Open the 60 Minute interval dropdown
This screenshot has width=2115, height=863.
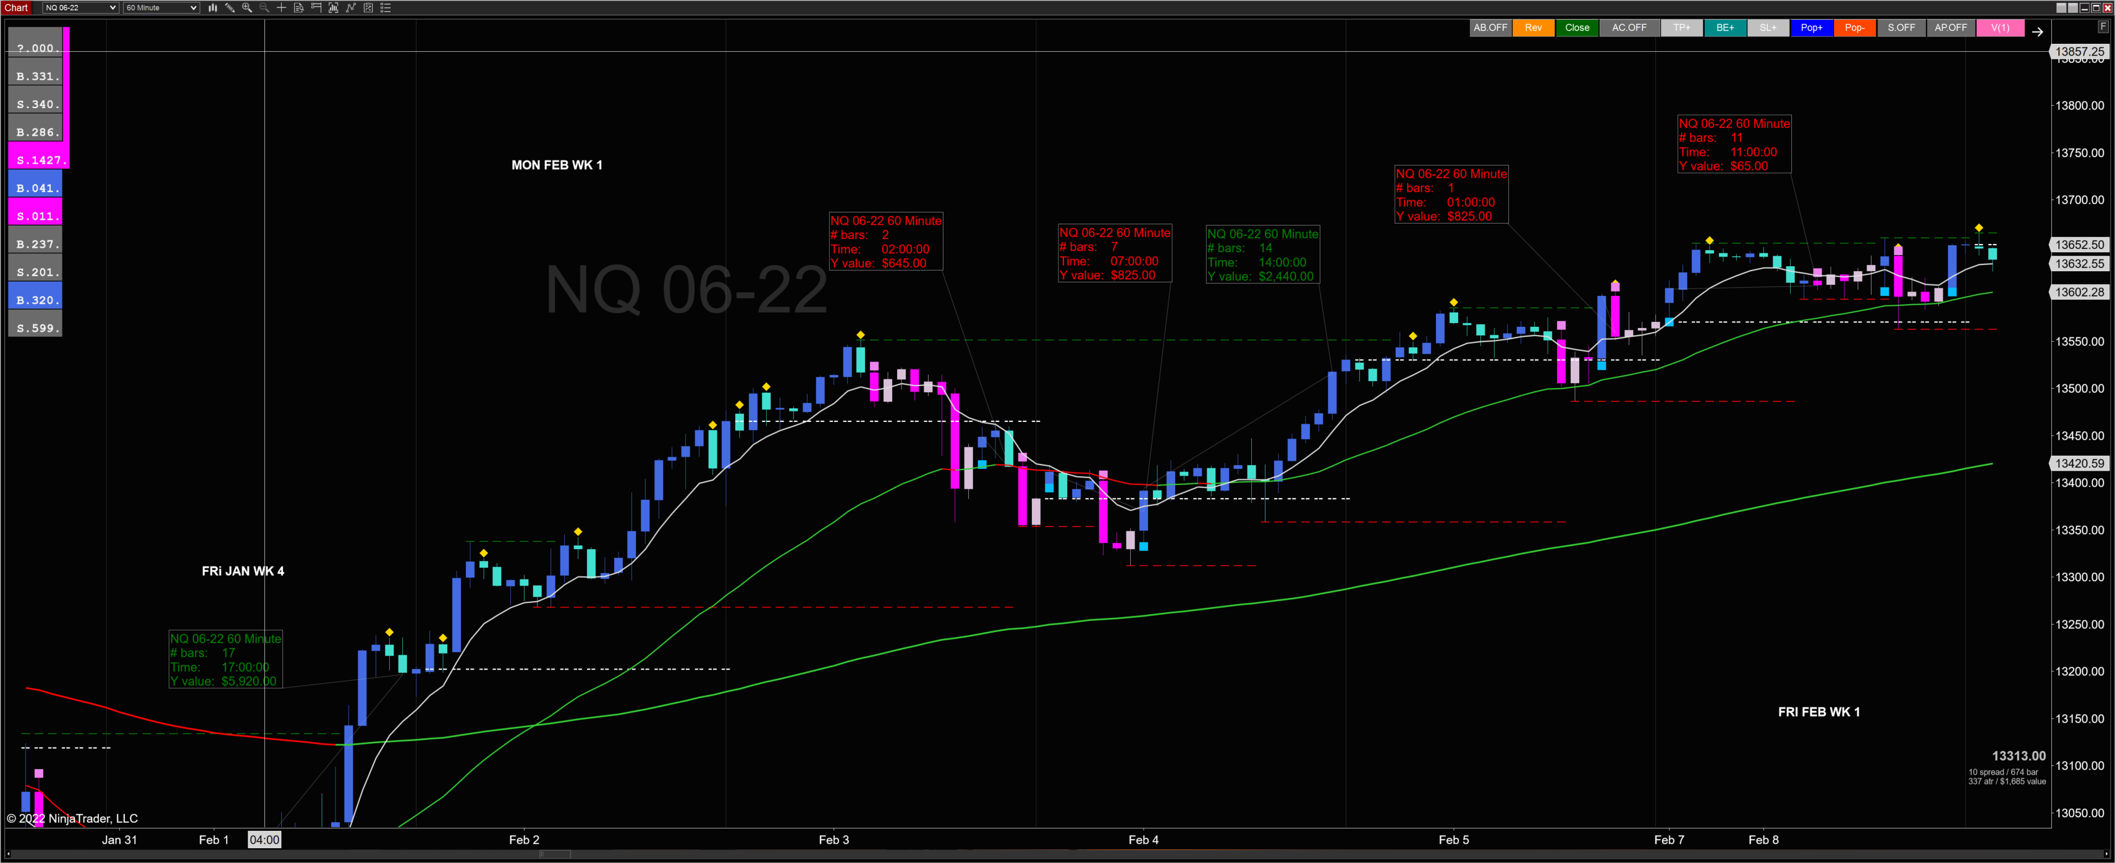tap(161, 7)
